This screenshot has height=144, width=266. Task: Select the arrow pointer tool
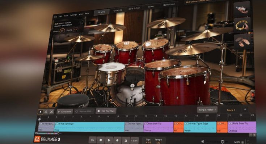[41, 112]
